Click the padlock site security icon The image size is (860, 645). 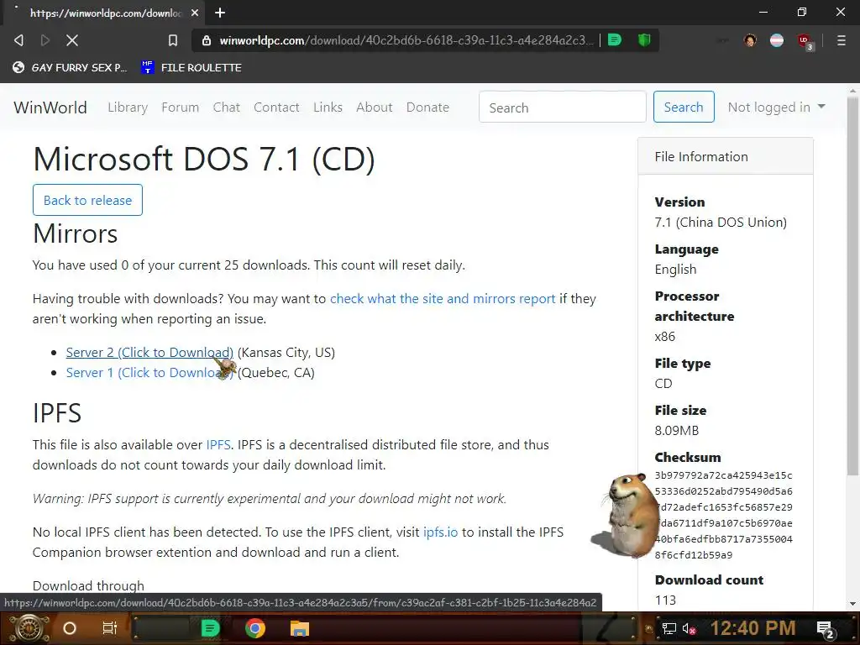coord(207,40)
